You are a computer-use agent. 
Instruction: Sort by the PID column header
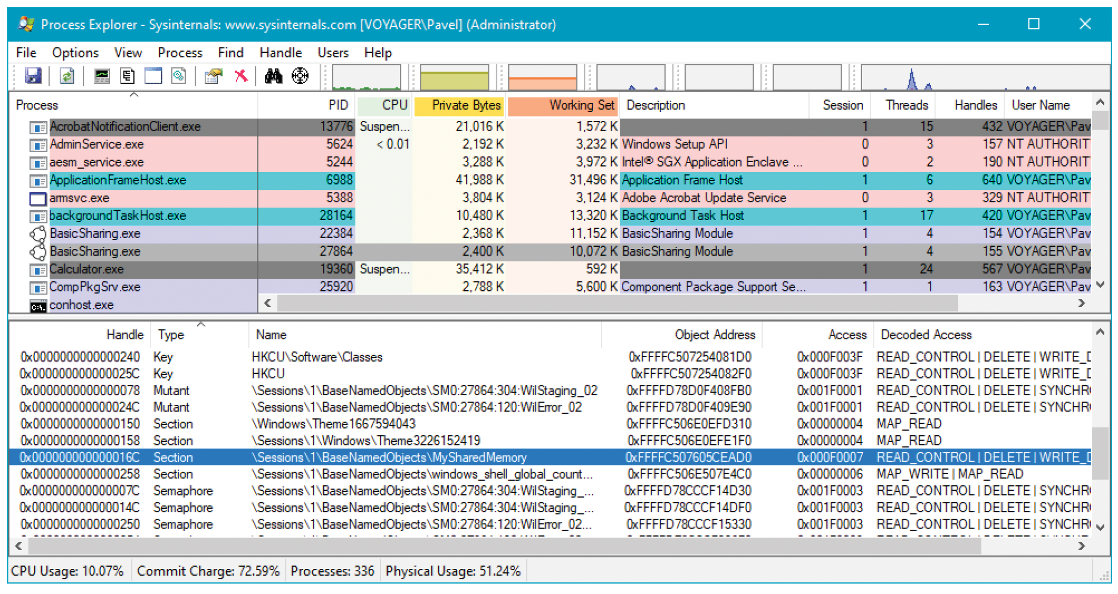tap(307, 106)
